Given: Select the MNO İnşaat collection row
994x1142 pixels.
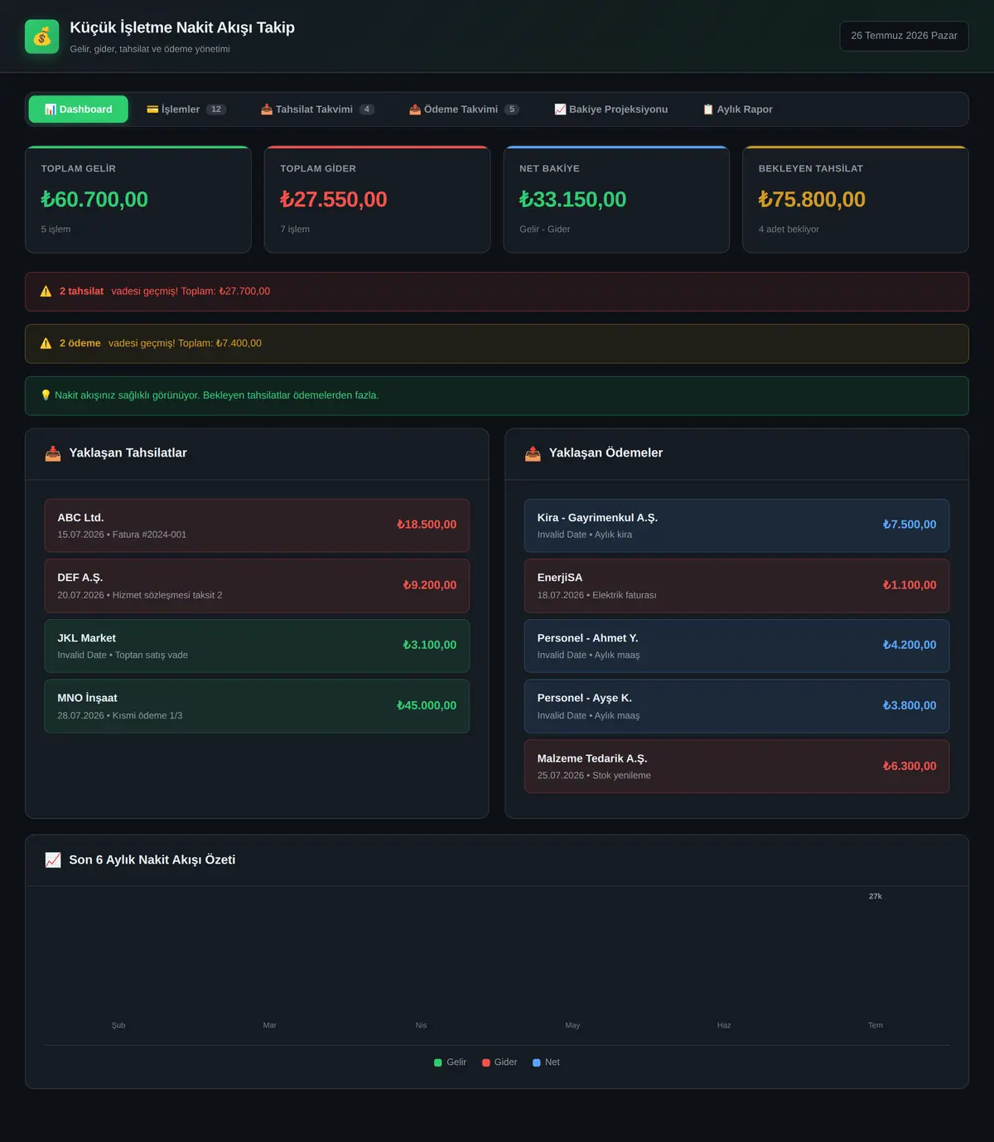Looking at the screenshot, I should [x=257, y=706].
